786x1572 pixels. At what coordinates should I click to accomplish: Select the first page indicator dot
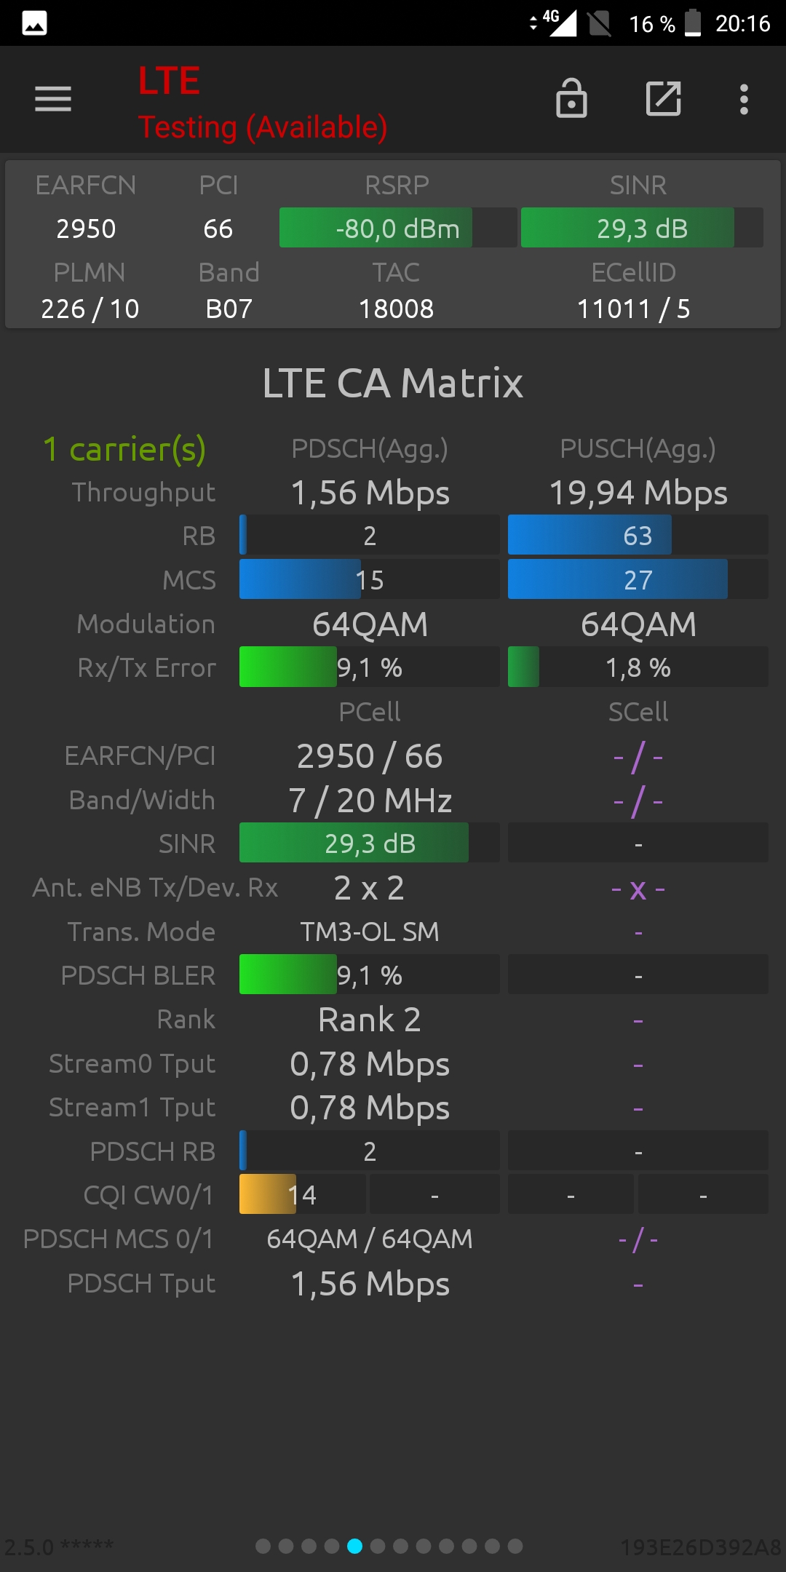[x=263, y=1546]
